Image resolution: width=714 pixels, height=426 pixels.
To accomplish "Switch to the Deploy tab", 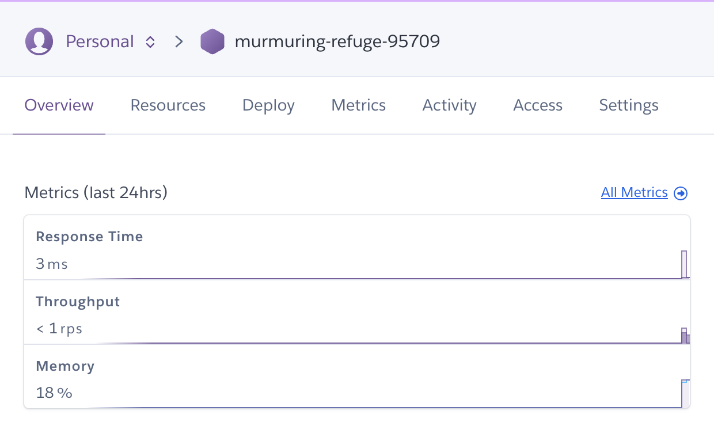I will 268,105.
